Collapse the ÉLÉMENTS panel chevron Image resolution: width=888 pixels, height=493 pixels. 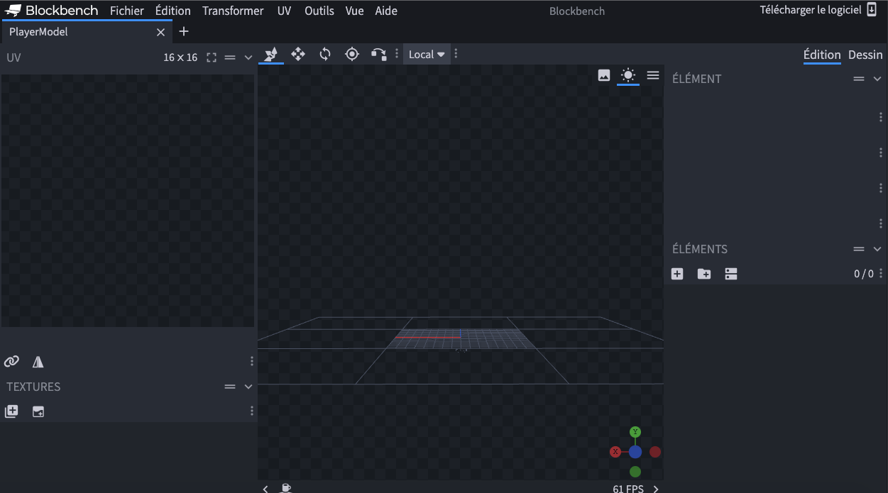[x=877, y=249]
